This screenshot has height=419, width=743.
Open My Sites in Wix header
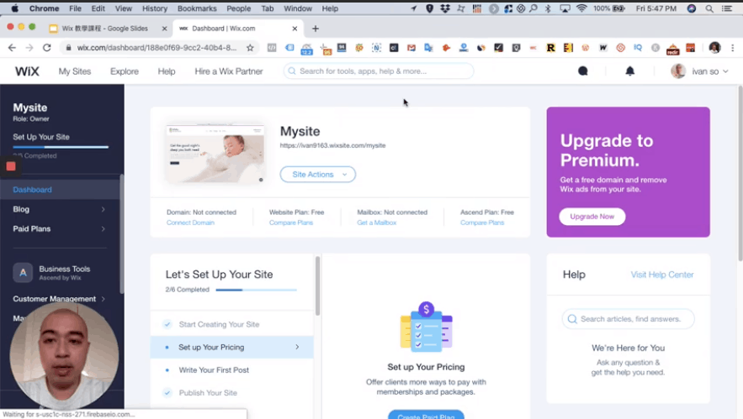pyautogui.click(x=75, y=71)
